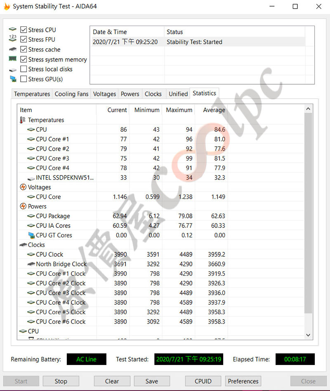The height and width of the screenshot is (391, 330).
Task: Click the Elapsed Time value 00:08:17
Action: [x=295, y=359]
